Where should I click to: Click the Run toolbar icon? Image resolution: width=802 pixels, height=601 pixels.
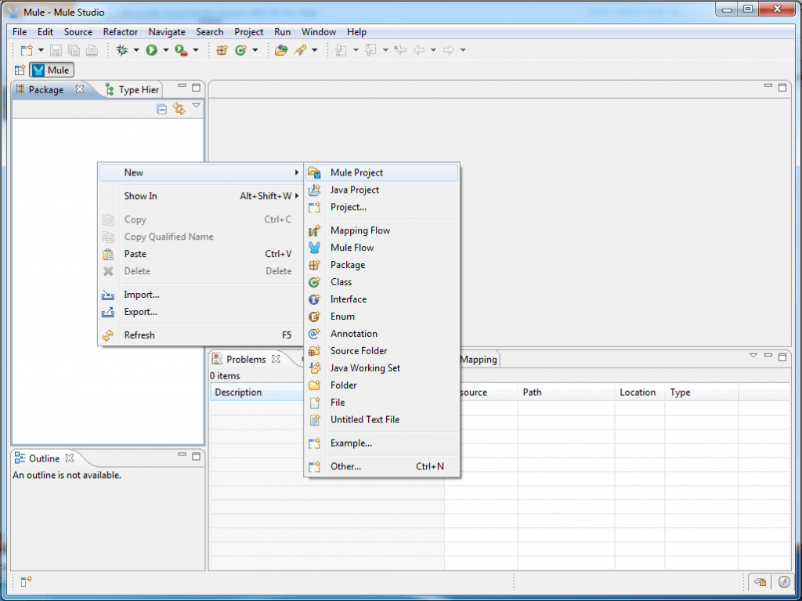point(151,49)
